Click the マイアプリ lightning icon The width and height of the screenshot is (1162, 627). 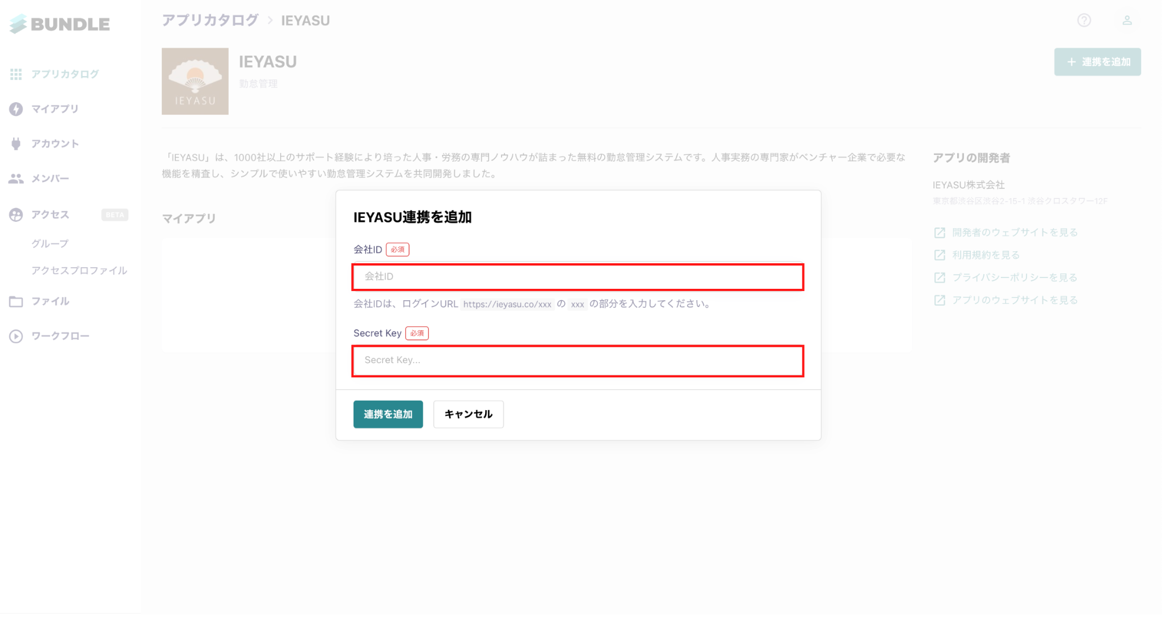16,109
